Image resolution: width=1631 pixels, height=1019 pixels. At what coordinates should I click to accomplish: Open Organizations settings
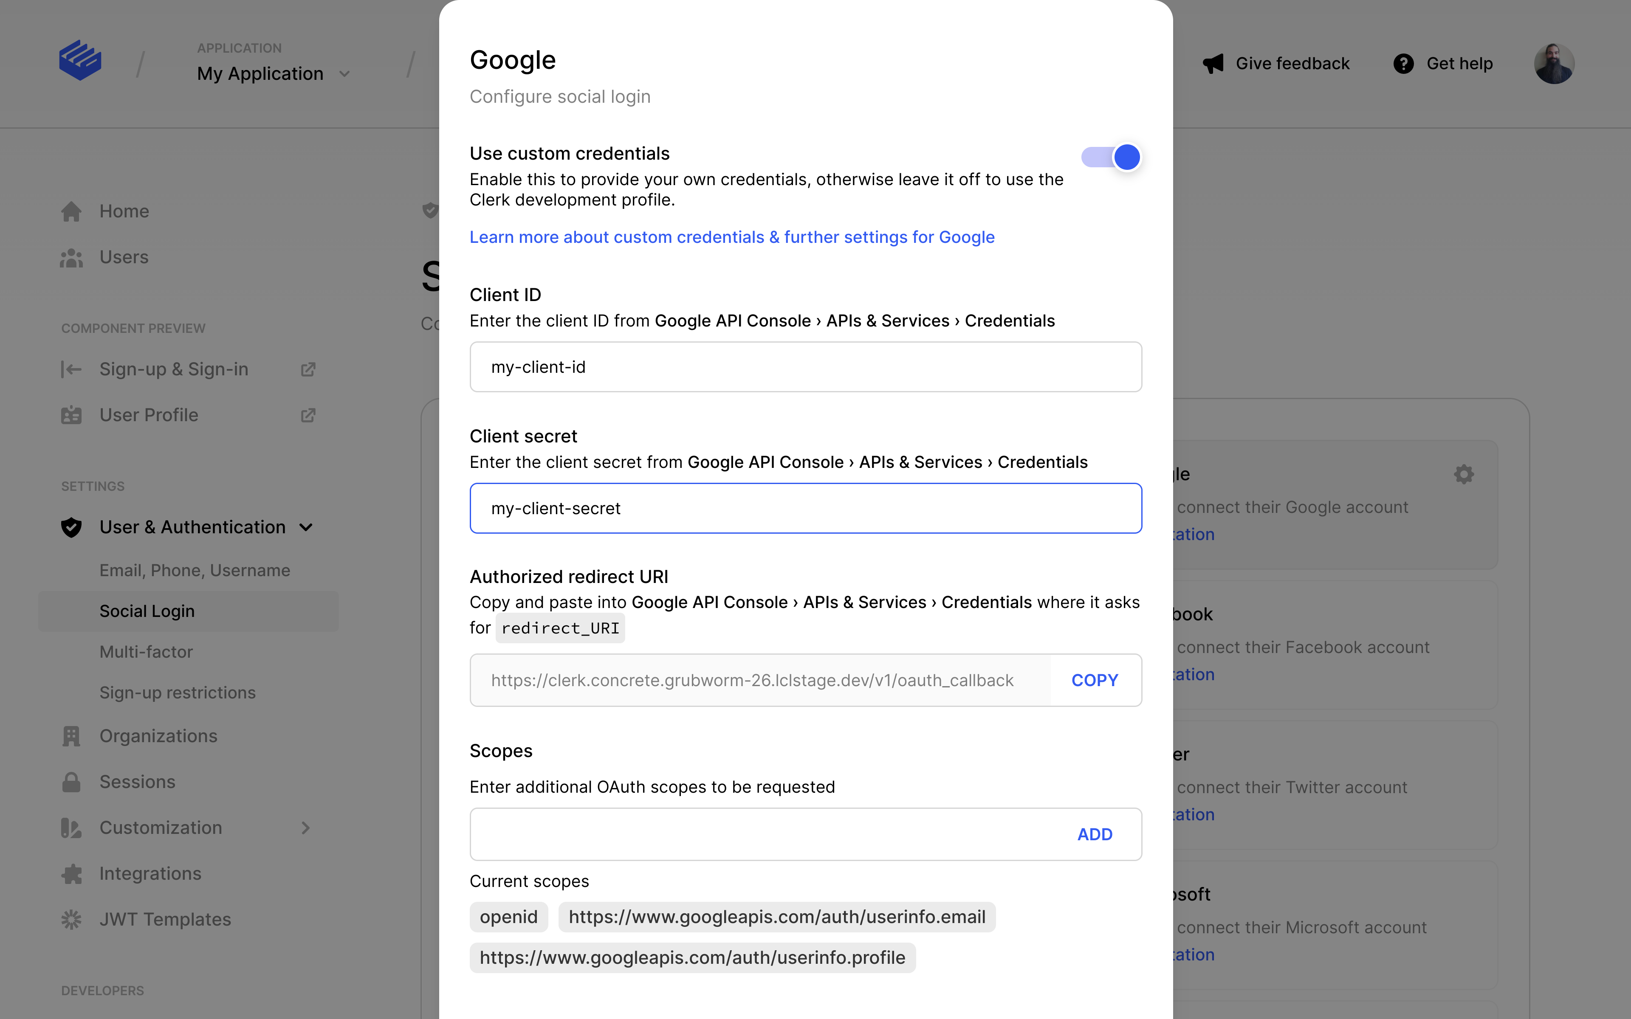point(158,736)
